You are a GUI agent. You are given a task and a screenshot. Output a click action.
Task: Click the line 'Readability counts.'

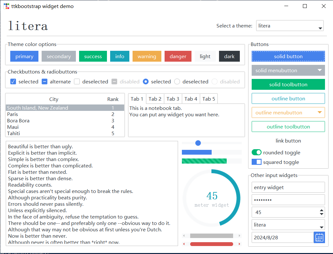(x=30, y=185)
